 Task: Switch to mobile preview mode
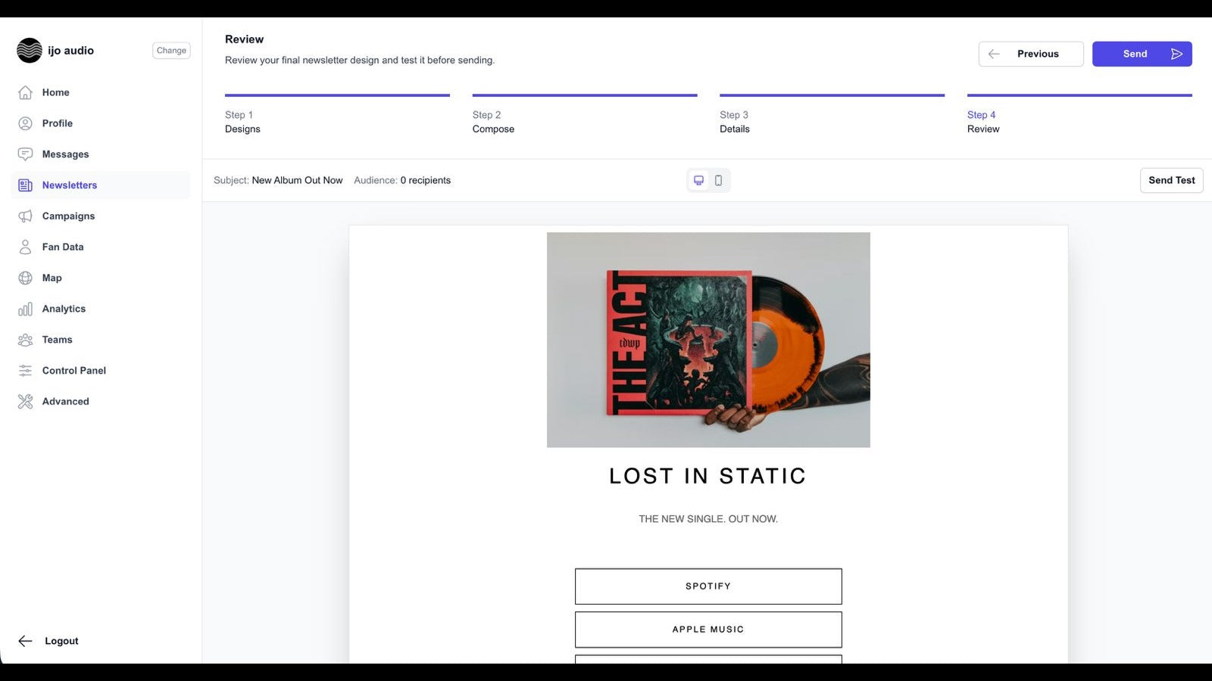pyautogui.click(x=718, y=180)
